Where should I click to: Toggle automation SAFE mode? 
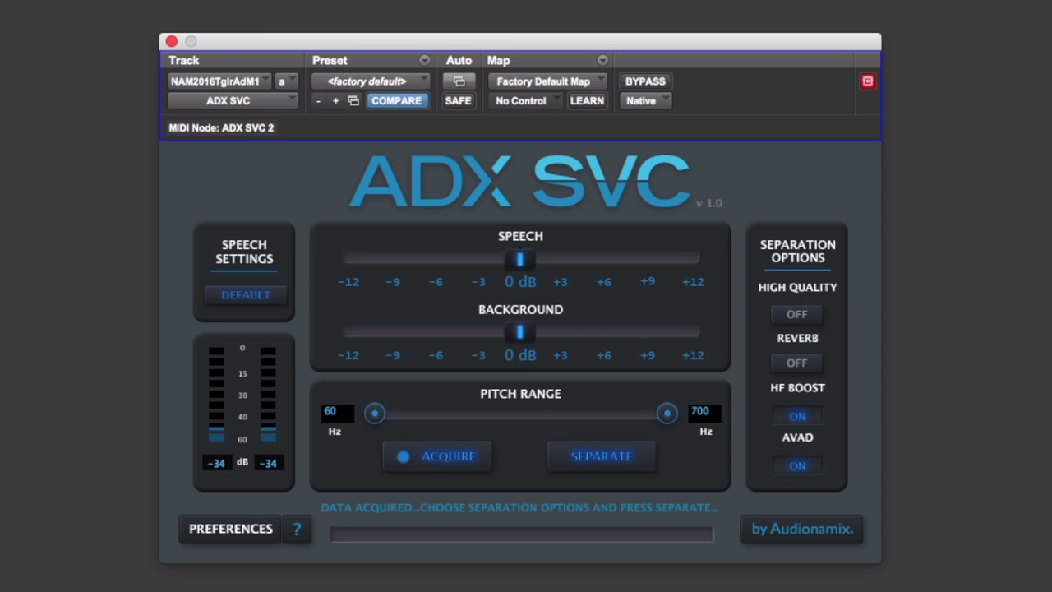coord(458,101)
